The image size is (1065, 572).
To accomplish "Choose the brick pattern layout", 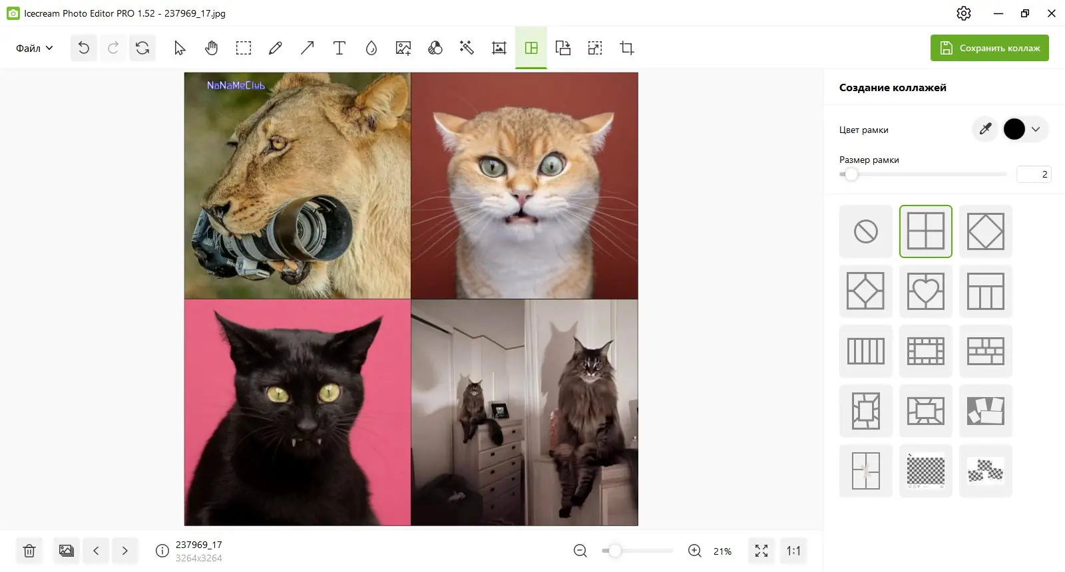I will 986,351.
